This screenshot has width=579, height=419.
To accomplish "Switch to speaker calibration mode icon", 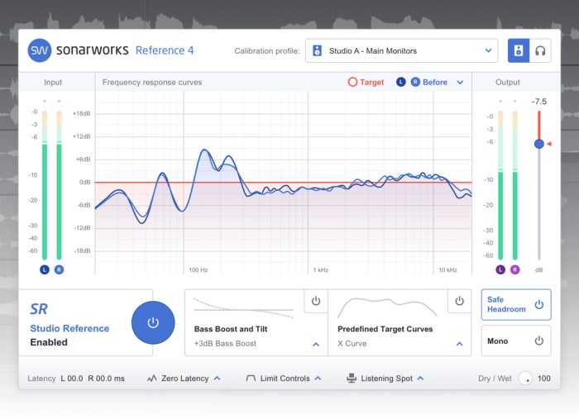I will click(x=519, y=50).
